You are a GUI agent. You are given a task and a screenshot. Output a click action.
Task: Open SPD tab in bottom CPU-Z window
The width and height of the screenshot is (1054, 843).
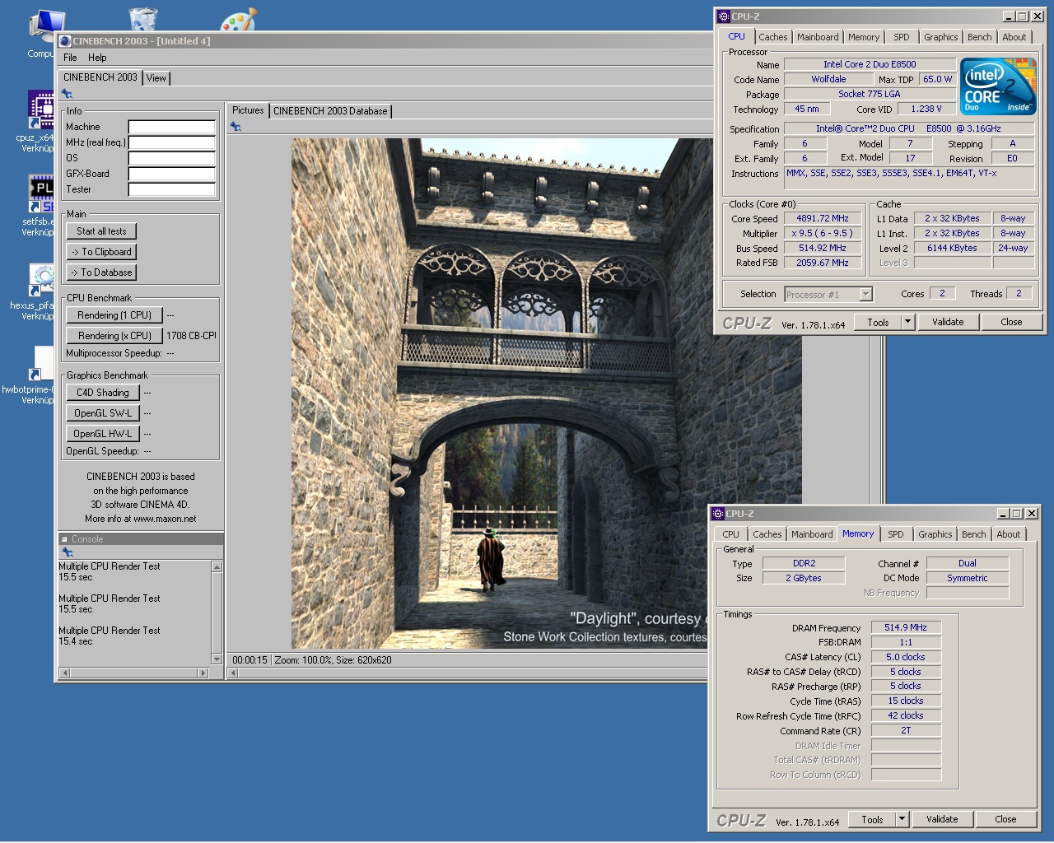tap(896, 534)
